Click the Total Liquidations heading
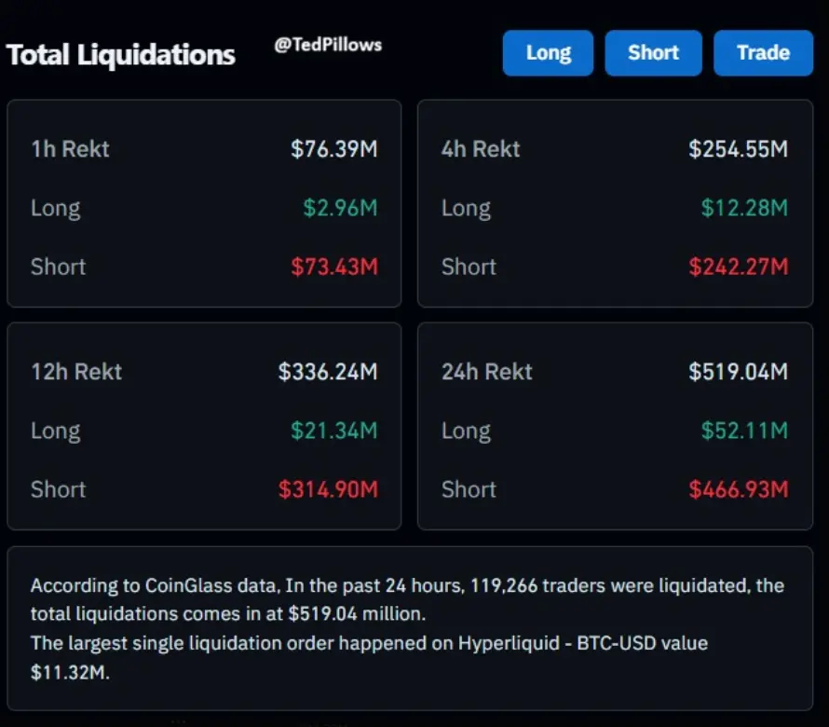The height and width of the screenshot is (727, 829). click(121, 55)
